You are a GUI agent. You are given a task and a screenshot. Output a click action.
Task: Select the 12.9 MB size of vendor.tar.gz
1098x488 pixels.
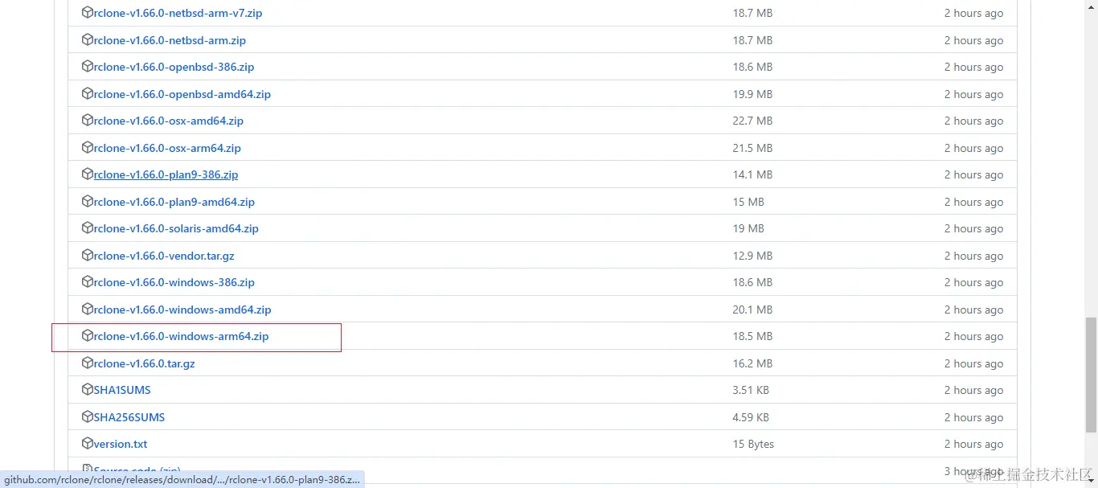click(x=752, y=256)
